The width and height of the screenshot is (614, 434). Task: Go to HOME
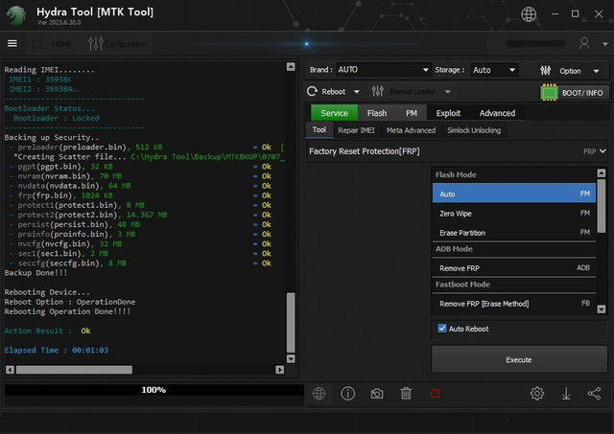point(53,43)
